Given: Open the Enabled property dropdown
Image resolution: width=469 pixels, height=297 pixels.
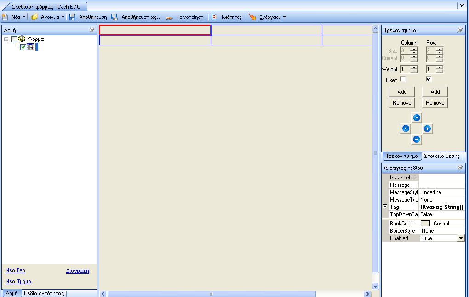Looking at the screenshot, I should [461, 238].
